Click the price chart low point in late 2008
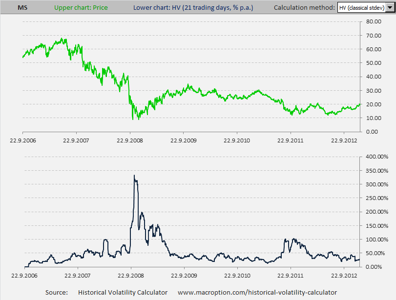396x300 pixels. coord(133,119)
